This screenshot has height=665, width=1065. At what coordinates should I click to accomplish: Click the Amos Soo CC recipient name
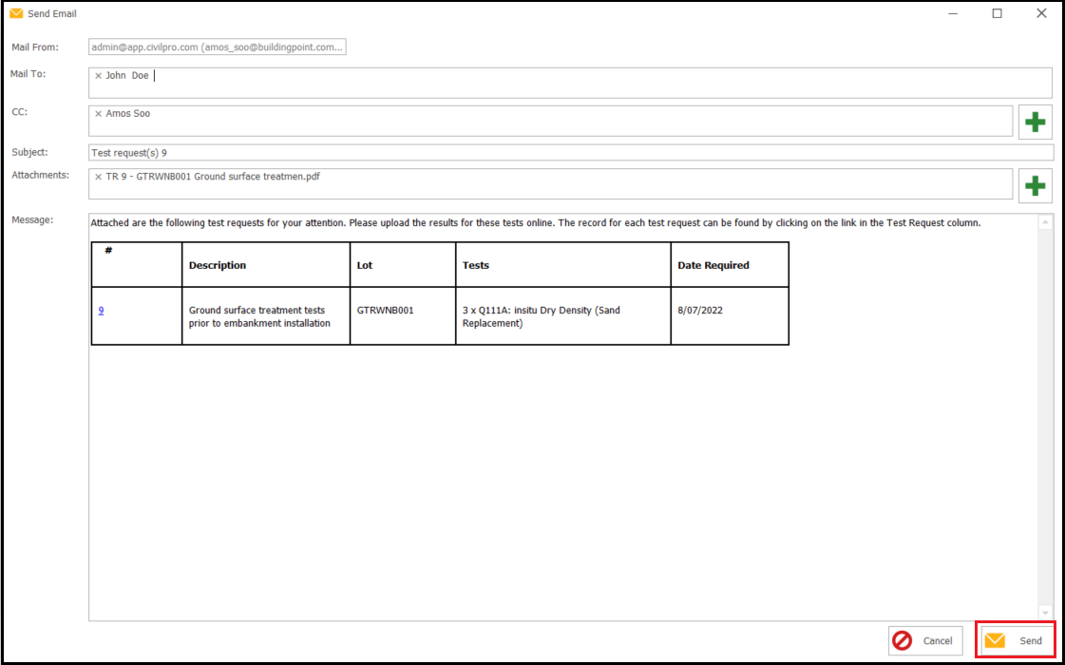pyautogui.click(x=127, y=113)
